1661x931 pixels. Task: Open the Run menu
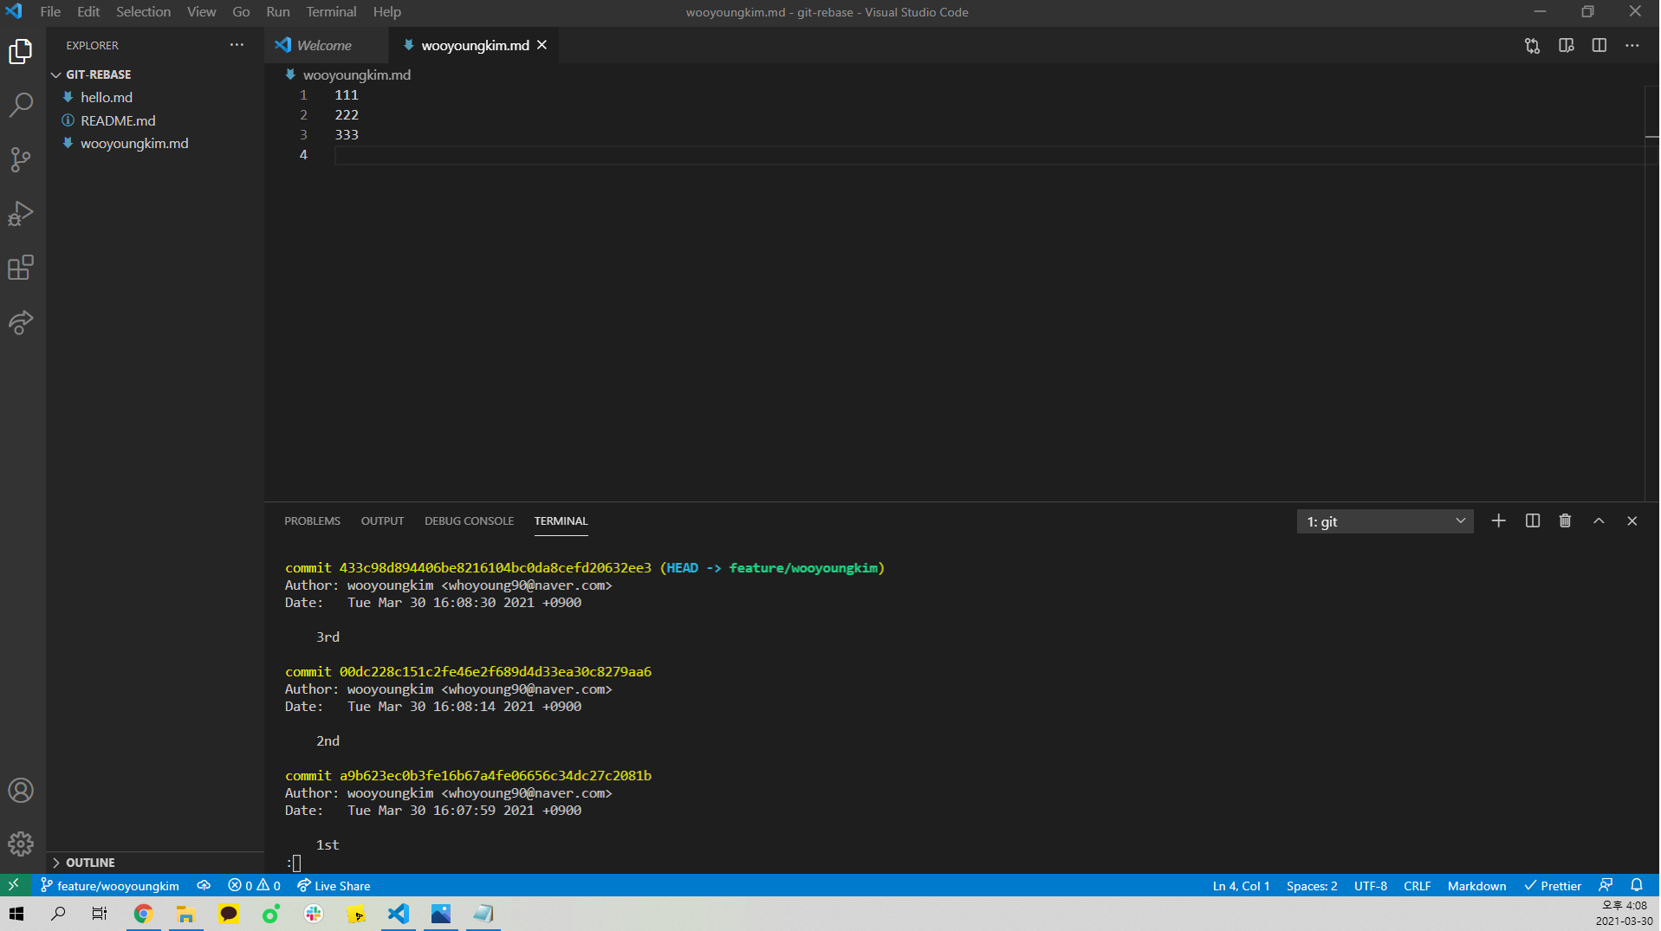(x=277, y=12)
